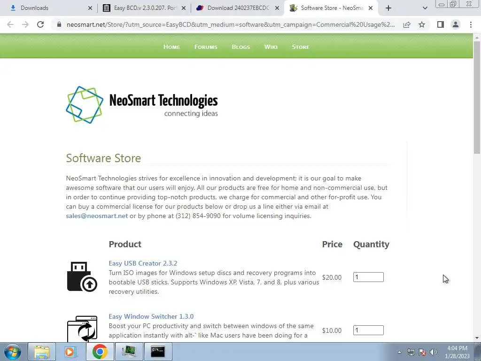Click the padlock site info icon

click(x=59, y=24)
